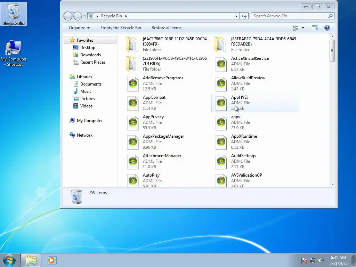This screenshot has height=267, width=356.
Task: Click the Forward navigation arrow button
Action: [x=78, y=16]
